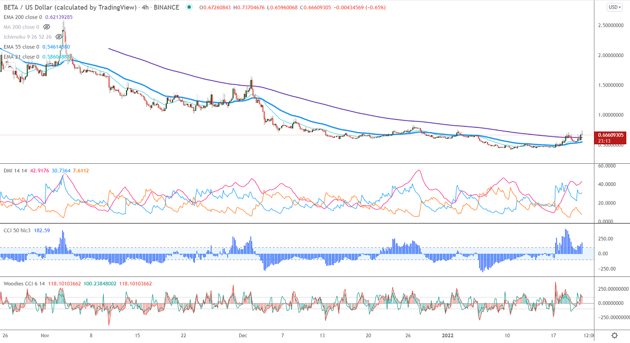Click the green market status dot

189,7
